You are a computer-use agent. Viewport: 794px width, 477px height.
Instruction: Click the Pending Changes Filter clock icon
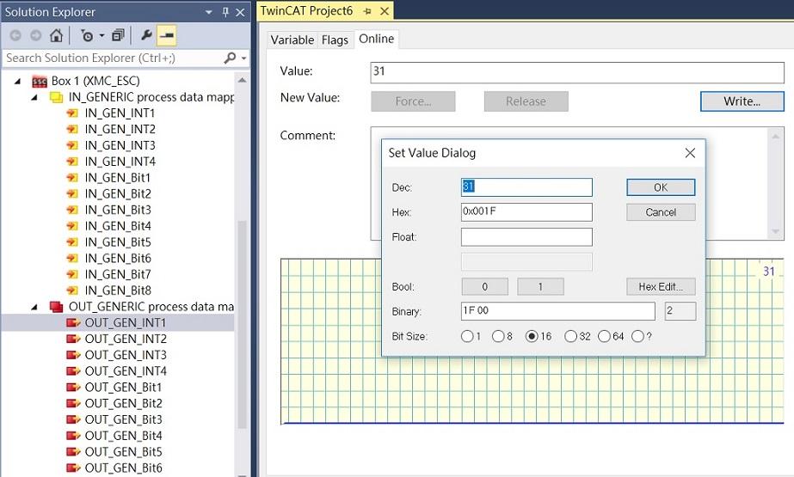87,36
